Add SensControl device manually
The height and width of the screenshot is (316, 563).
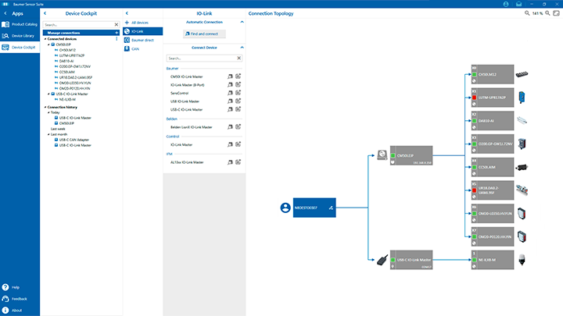238,93
